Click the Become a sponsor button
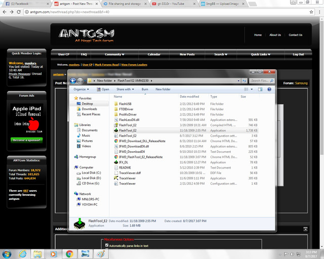The image size is (324, 259). pos(27,140)
